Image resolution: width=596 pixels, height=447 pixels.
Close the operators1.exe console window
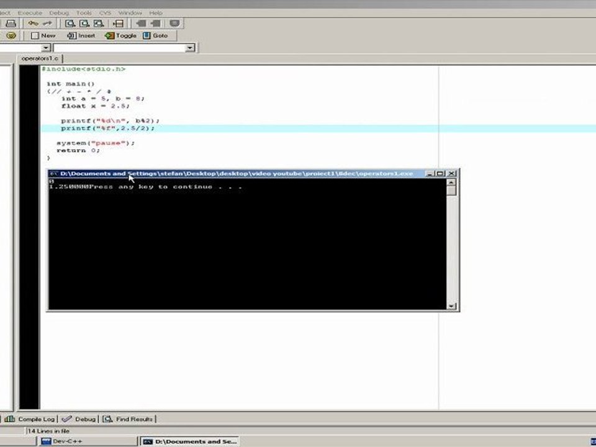(451, 174)
